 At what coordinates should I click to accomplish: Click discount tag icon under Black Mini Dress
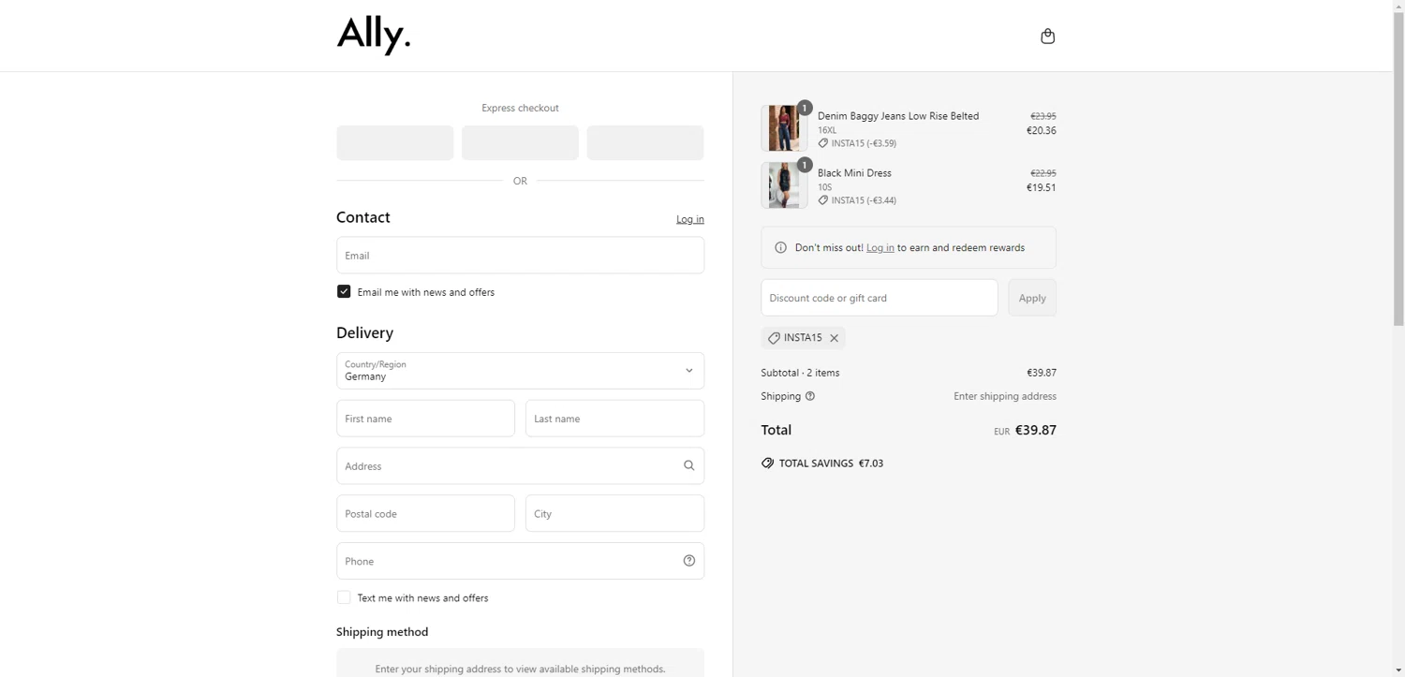tap(822, 200)
